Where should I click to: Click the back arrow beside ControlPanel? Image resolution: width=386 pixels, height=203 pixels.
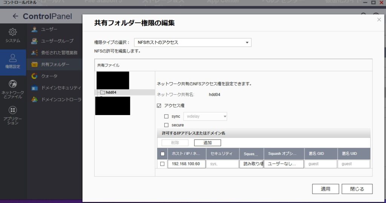pyautogui.click(x=15, y=16)
